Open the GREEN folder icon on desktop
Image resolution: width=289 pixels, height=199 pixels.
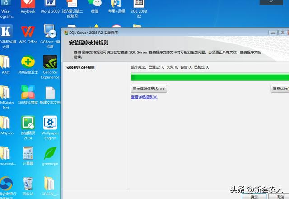pyautogui.click(x=49, y=186)
